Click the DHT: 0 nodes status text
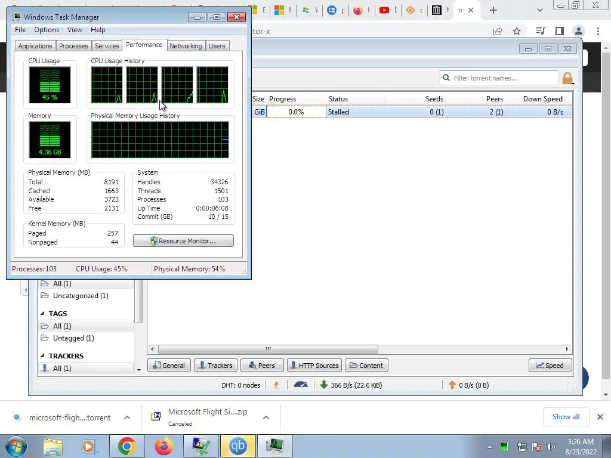Image resolution: width=611 pixels, height=458 pixels. coord(241,385)
